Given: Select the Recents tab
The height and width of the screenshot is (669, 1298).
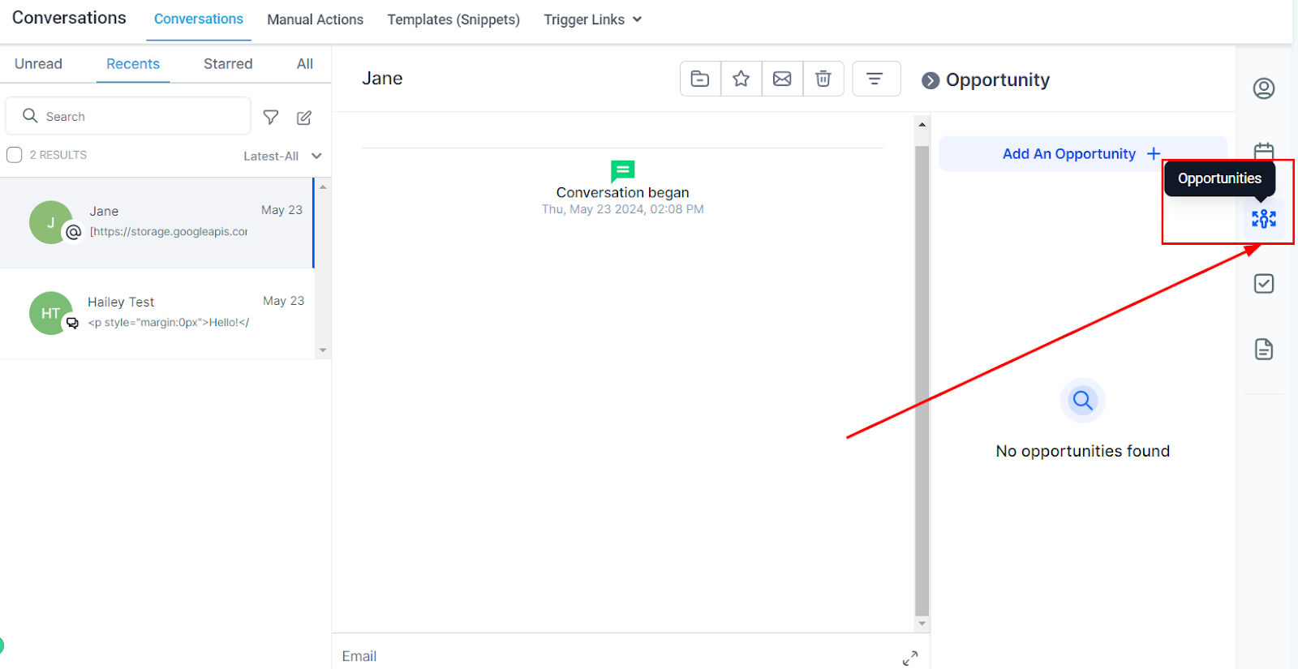Looking at the screenshot, I should [x=133, y=64].
